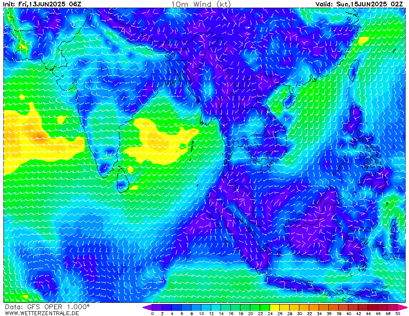Viewport: 409px width, 316px height.
Task: Click the "Data: GFS OPER 1.000°" text
Action: [x=47, y=307]
